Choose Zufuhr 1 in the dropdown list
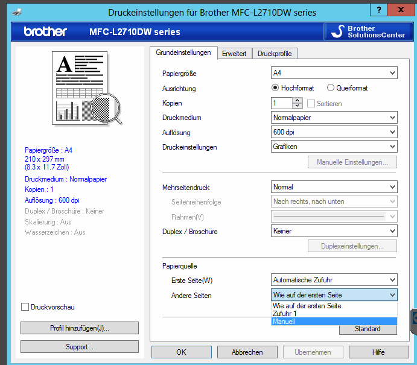The height and width of the screenshot is (365, 417). 334,314
